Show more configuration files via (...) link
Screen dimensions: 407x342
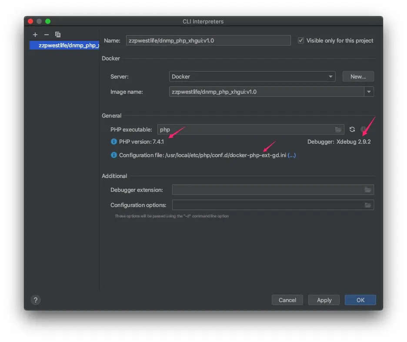click(x=292, y=155)
